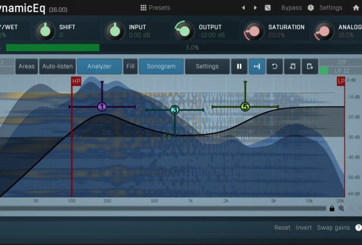Pause the analyzer
The width and height of the screenshot is (362, 245).
click(x=239, y=66)
